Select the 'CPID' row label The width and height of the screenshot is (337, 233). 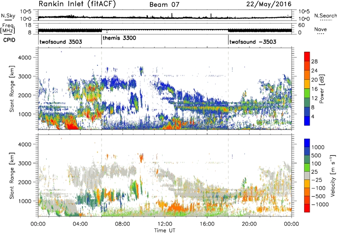tap(9, 40)
